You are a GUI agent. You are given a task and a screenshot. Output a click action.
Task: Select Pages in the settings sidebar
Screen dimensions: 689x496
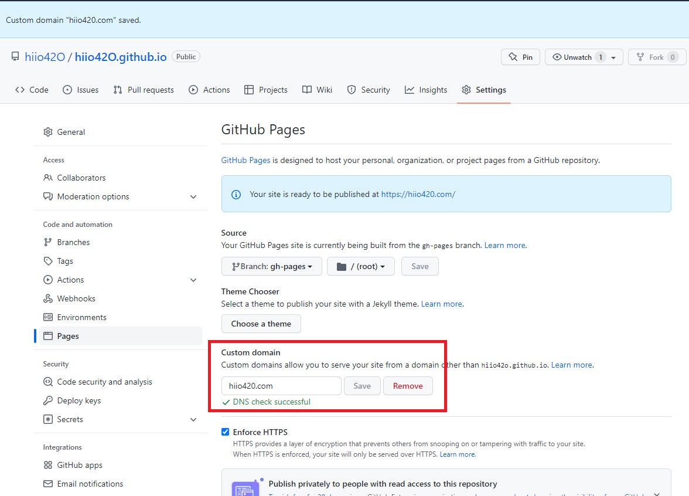pos(121,336)
